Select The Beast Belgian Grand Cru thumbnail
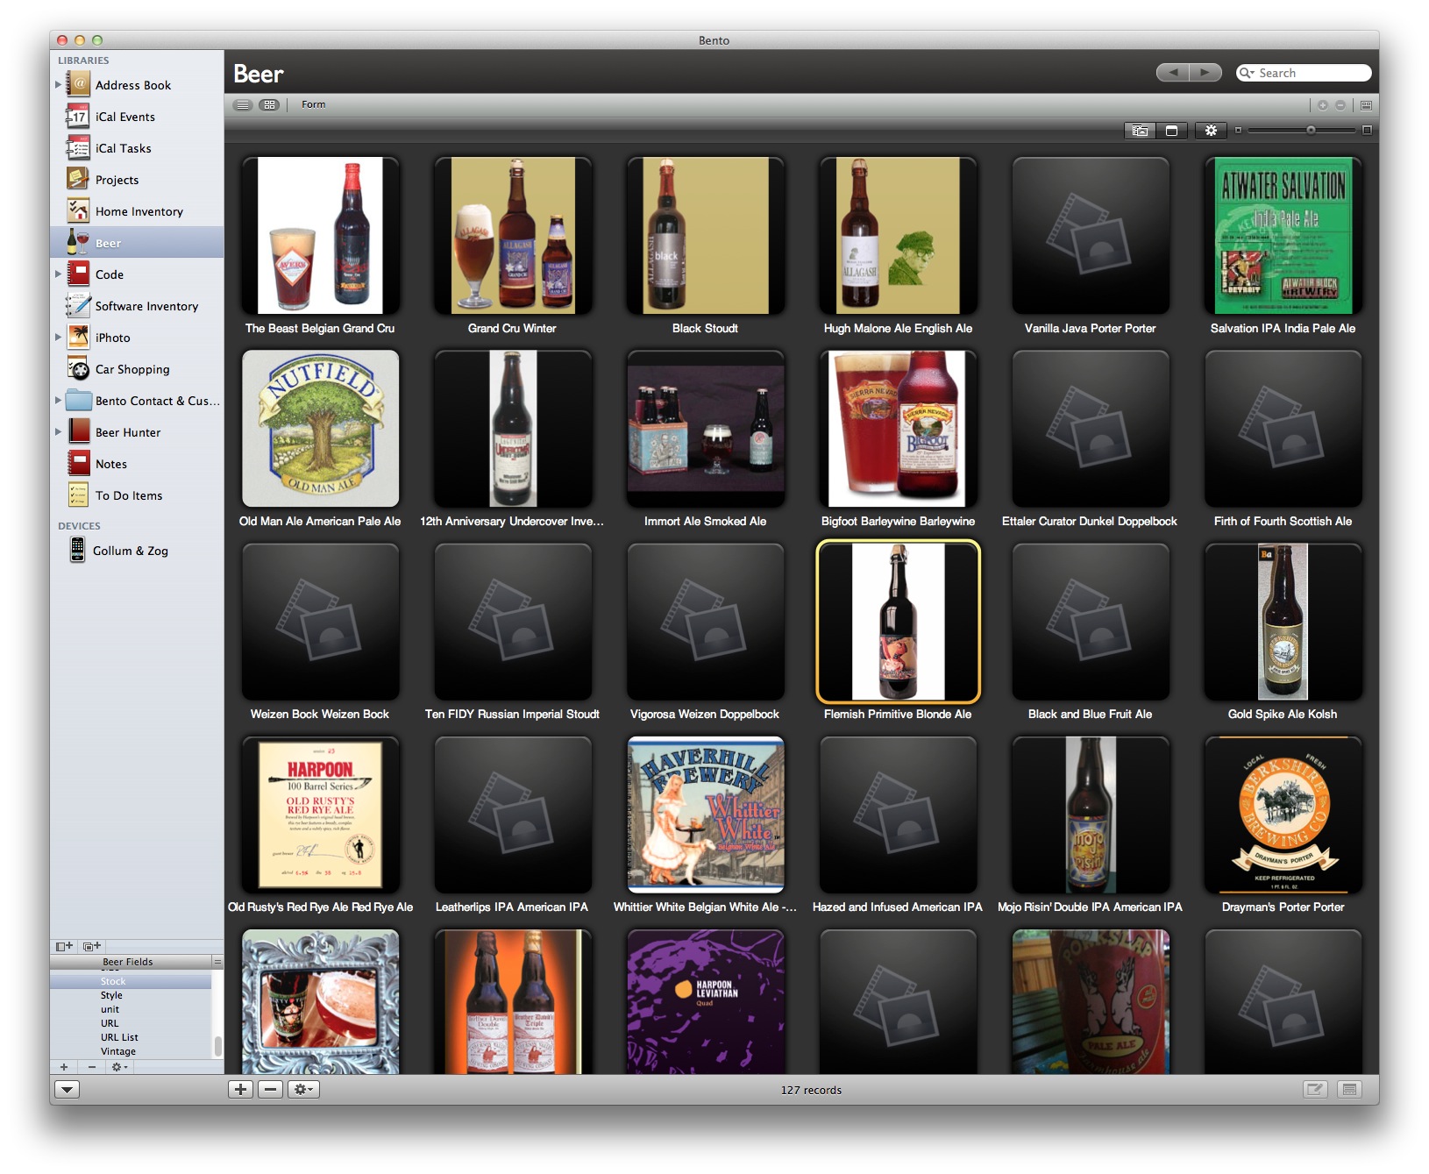The width and height of the screenshot is (1429, 1174). pyautogui.click(x=320, y=236)
